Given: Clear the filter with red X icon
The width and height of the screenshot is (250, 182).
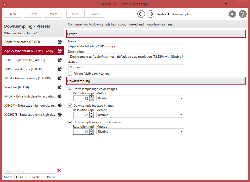Looking at the screenshot, I should (59, 171).
